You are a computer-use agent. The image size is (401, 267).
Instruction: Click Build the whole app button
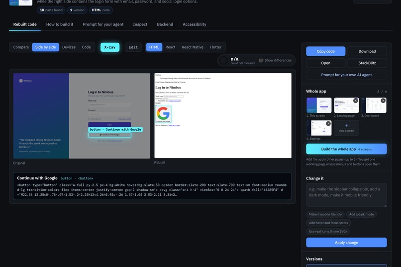click(346, 149)
